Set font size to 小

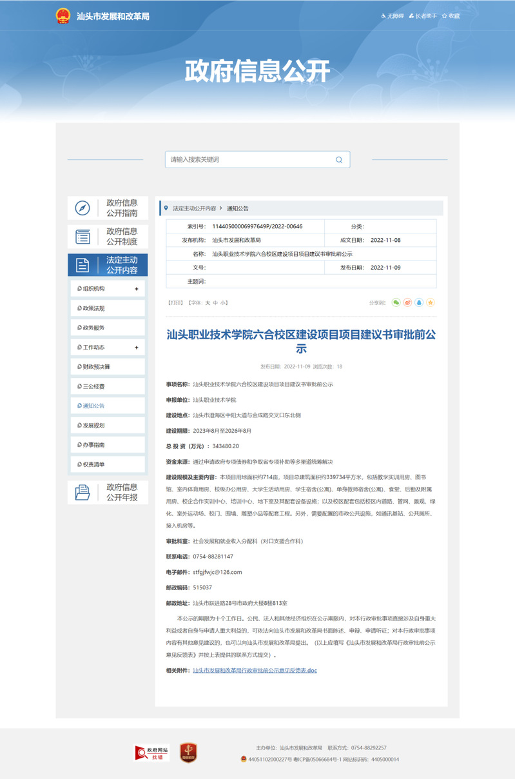(x=223, y=302)
